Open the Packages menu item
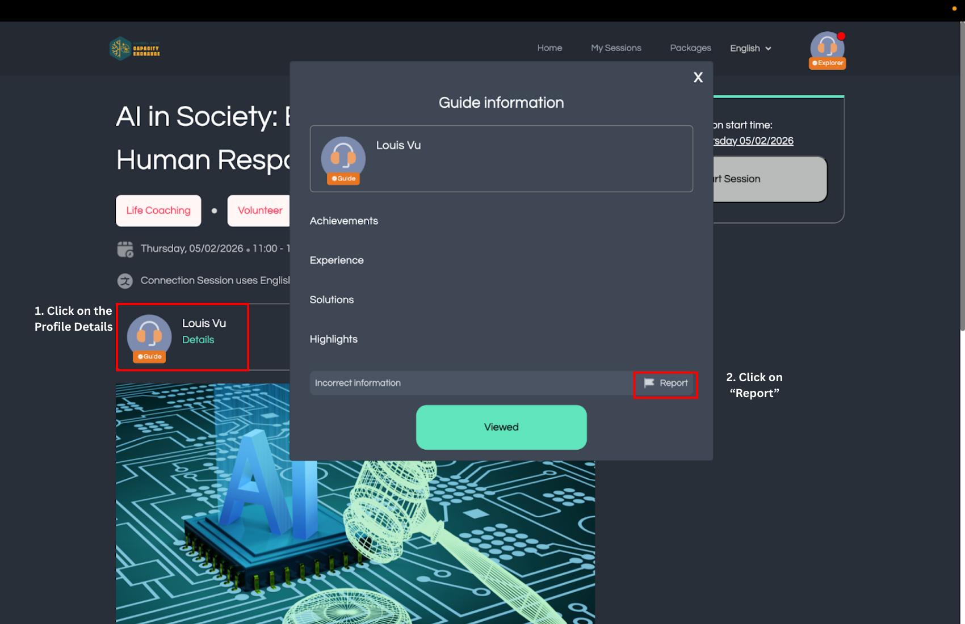965x624 pixels. (690, 48)
